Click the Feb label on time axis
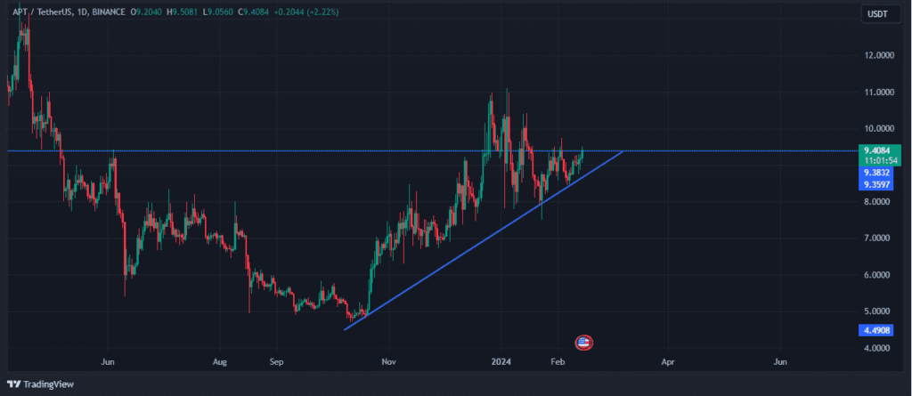 coord(558,362)
